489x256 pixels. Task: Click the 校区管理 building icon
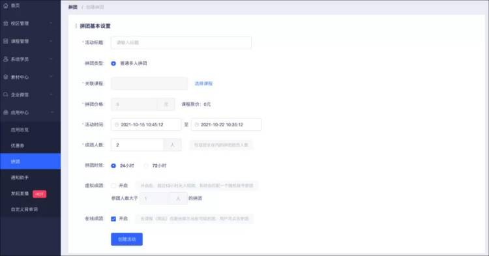tap(5, 23)
